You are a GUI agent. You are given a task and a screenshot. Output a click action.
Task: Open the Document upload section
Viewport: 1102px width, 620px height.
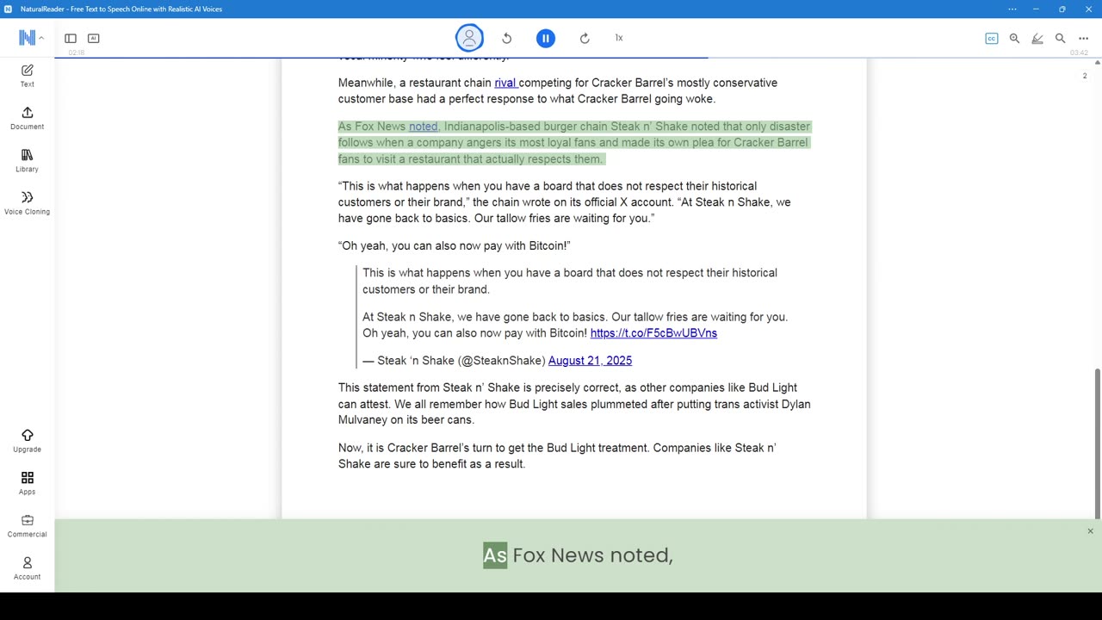point(27,118)
